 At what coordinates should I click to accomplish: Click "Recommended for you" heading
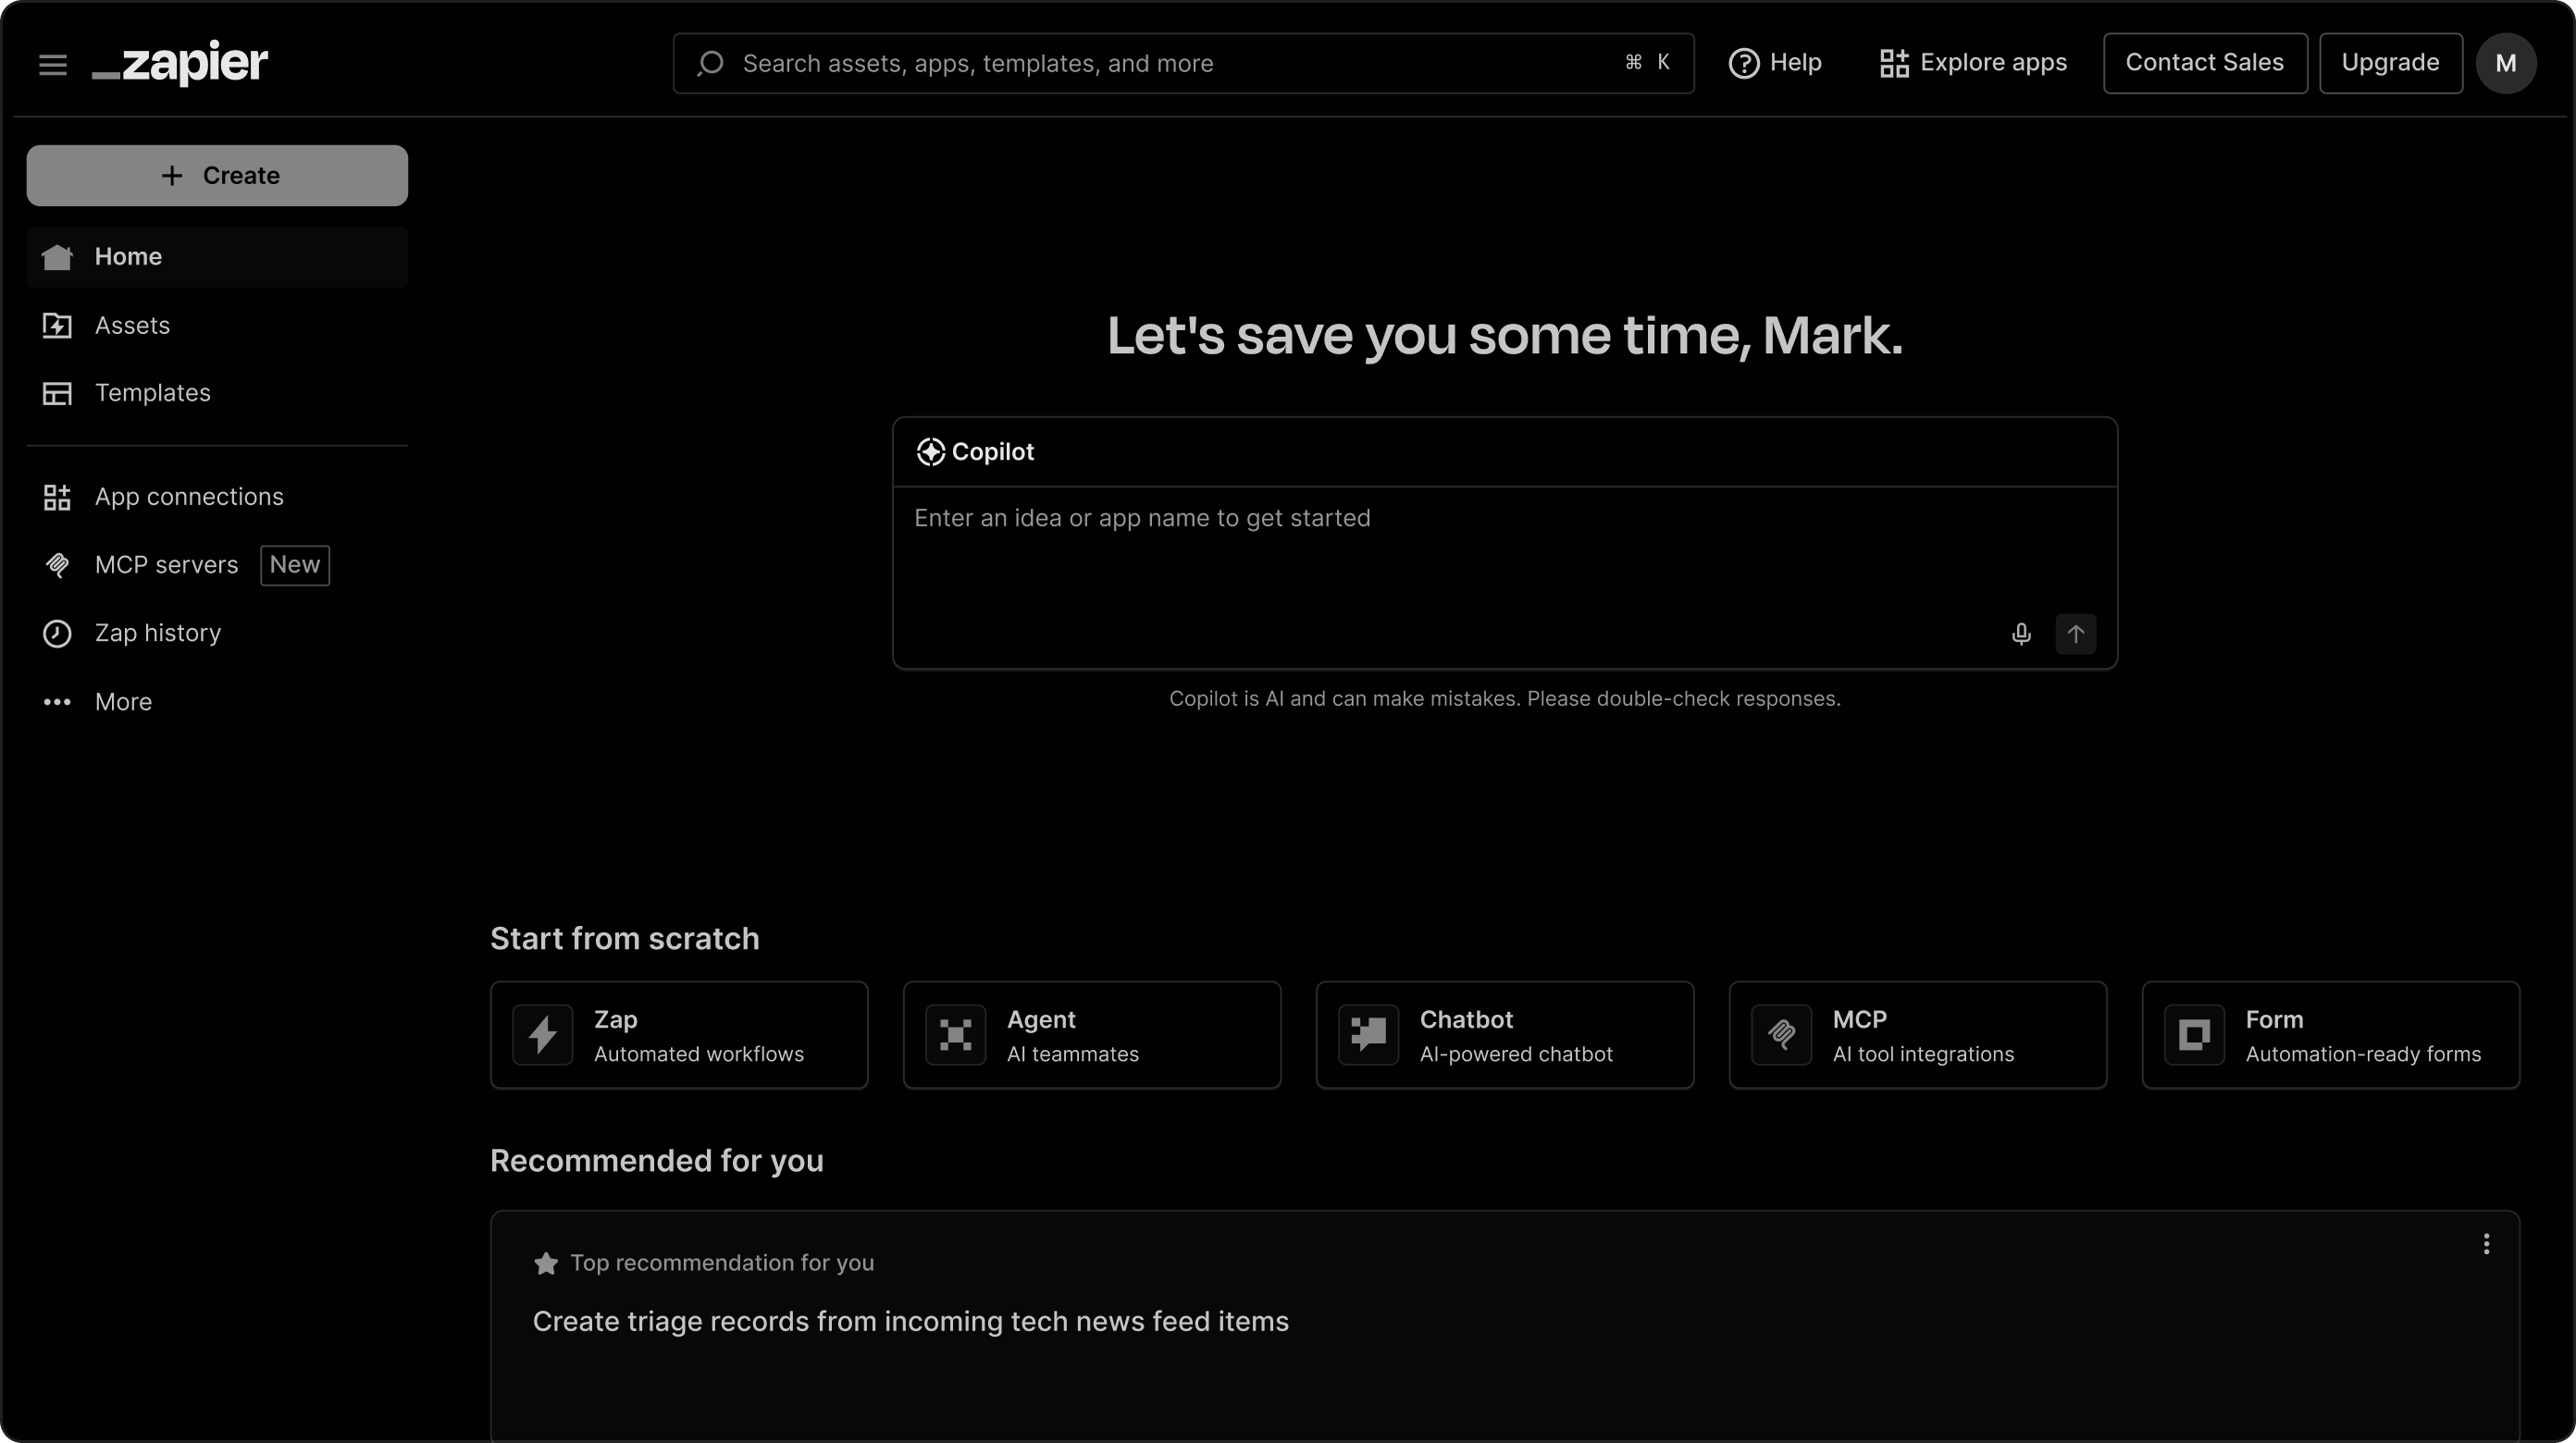point(657,1161)
